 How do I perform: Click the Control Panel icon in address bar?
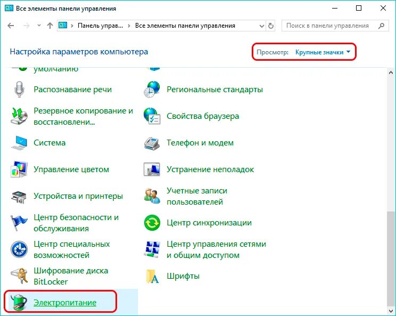(63, 25)
